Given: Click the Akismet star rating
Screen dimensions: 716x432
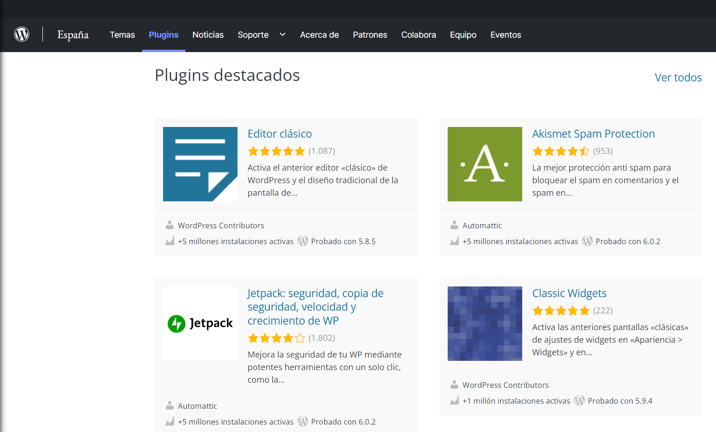Looking at the screenshot, I should click(x=561, y=151).
